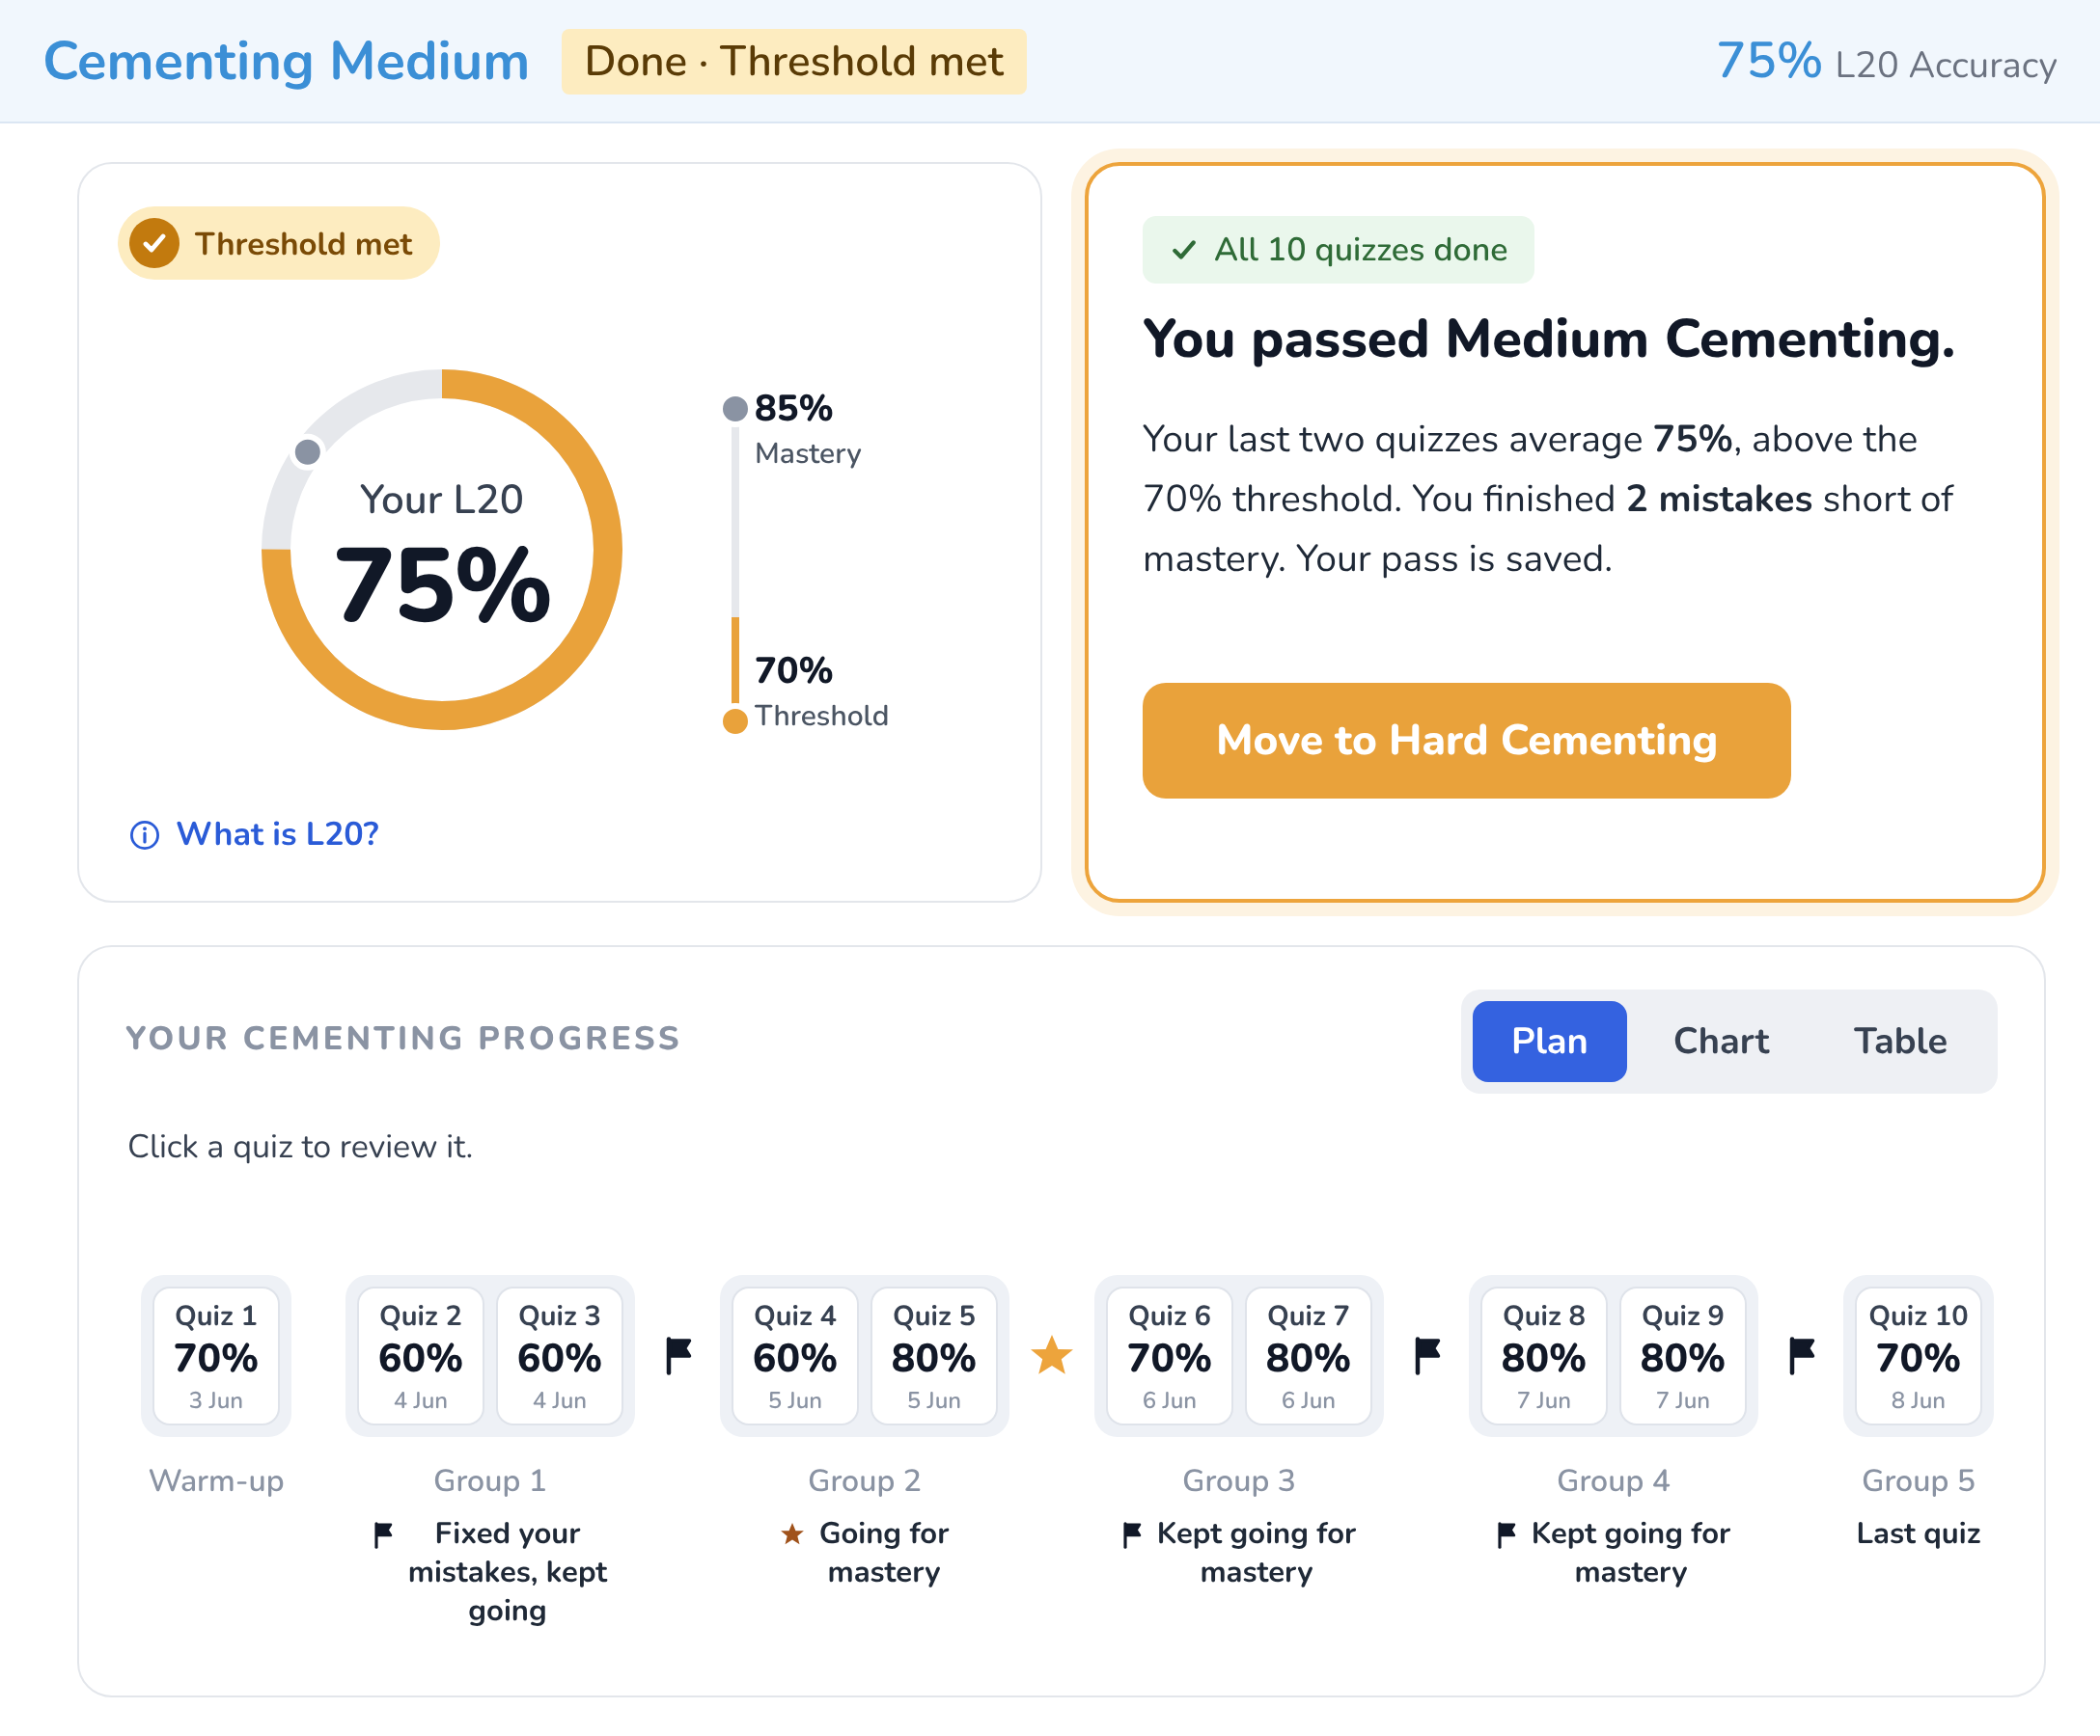
Task: Open the What is L20? link
Action: [x=277, y=834]
